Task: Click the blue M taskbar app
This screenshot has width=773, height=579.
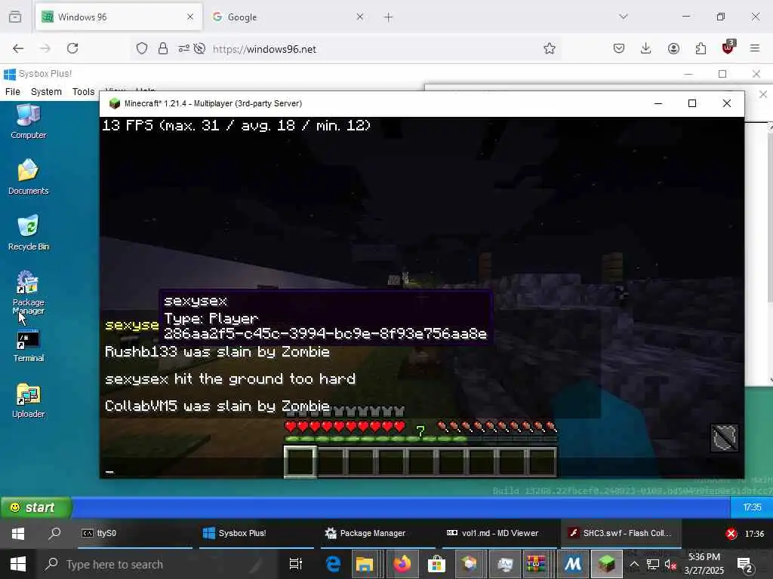Action: pos(572,564)
